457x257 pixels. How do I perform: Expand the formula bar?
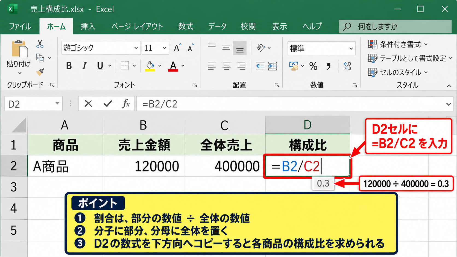[449, 104]
